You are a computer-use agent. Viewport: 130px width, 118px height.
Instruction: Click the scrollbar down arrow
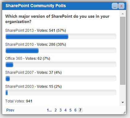(x=123, y=102)
